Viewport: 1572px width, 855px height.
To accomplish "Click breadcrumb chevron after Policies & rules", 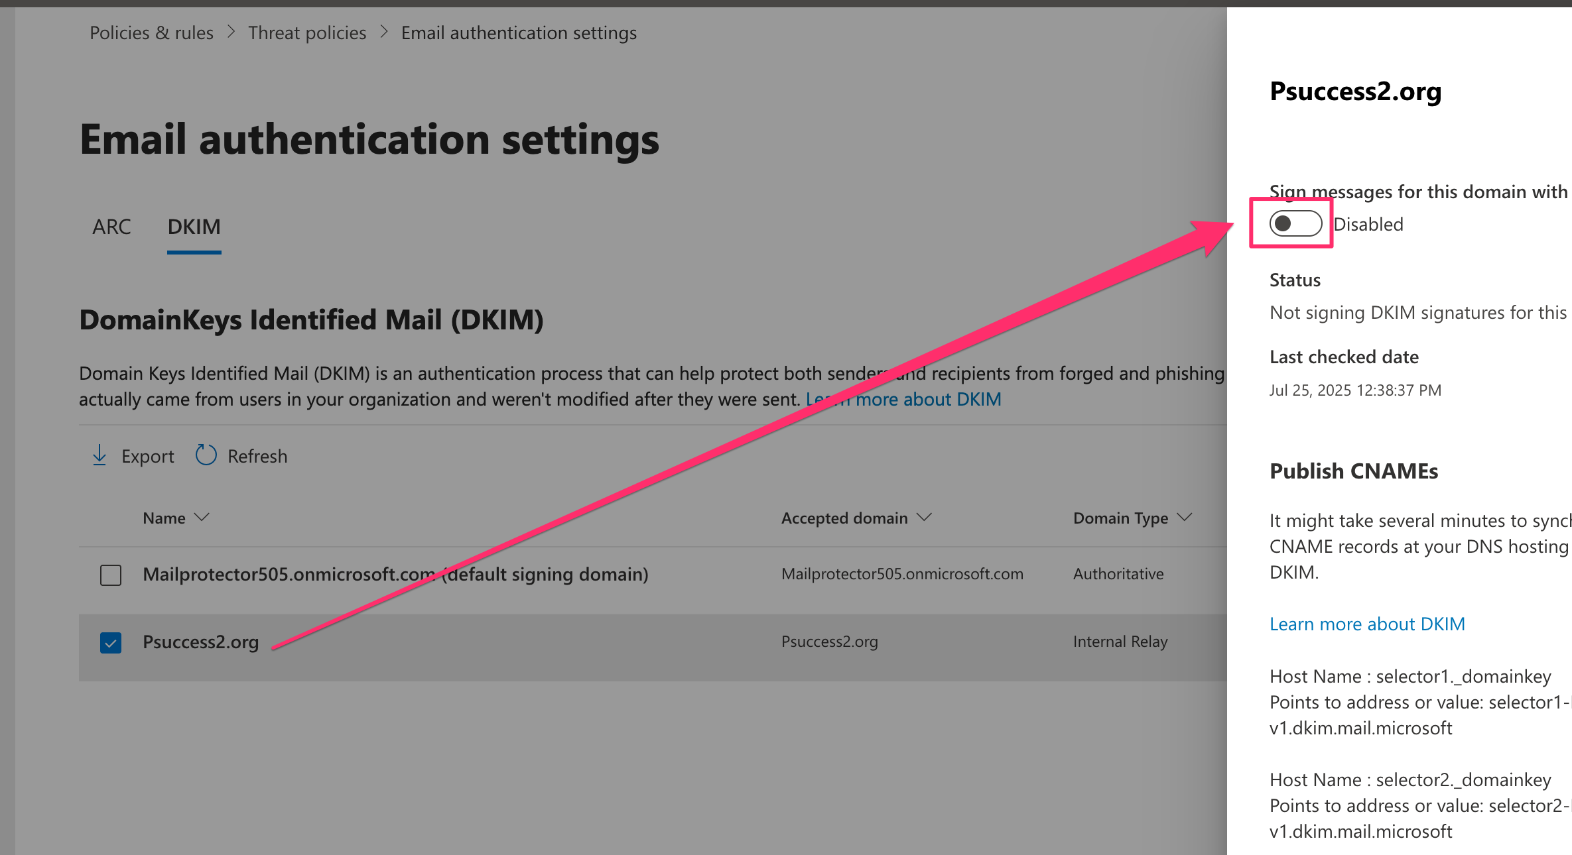I will coord(231,32).
